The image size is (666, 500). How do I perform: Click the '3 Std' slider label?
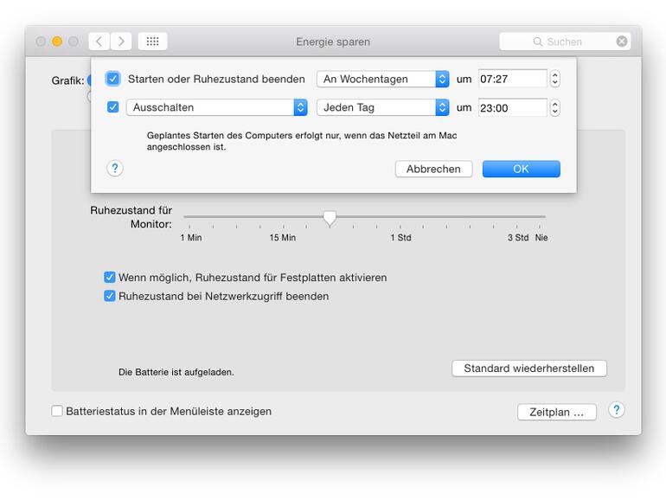coord(518,238)
